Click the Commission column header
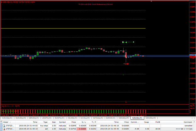This screenshot has height=131, width=196. click(x=135, y=122)
